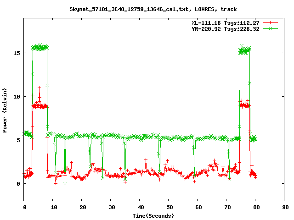The width and height of the screenshot is (294, 220).
Task: Click x-axis tick label 10
Action: (x=54, y=207)
